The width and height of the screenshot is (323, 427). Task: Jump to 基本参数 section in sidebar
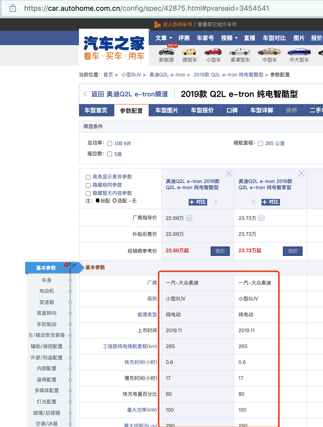click(46, 268)
